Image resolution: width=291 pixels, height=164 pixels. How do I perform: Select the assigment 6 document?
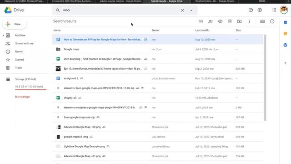click(x=158, y=78)
